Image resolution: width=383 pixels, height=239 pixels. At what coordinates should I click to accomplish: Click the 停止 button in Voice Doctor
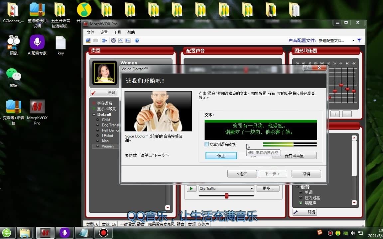click(221, 155)
